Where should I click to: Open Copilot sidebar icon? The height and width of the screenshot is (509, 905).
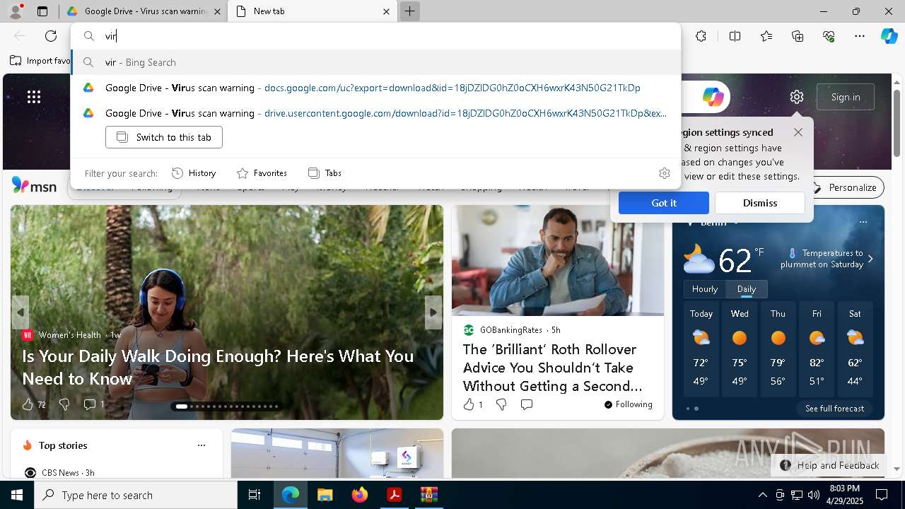click(889, 36)
